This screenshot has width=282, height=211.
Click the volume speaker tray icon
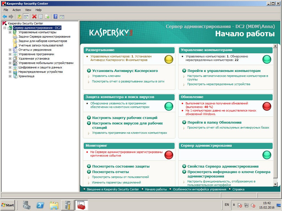253,205
